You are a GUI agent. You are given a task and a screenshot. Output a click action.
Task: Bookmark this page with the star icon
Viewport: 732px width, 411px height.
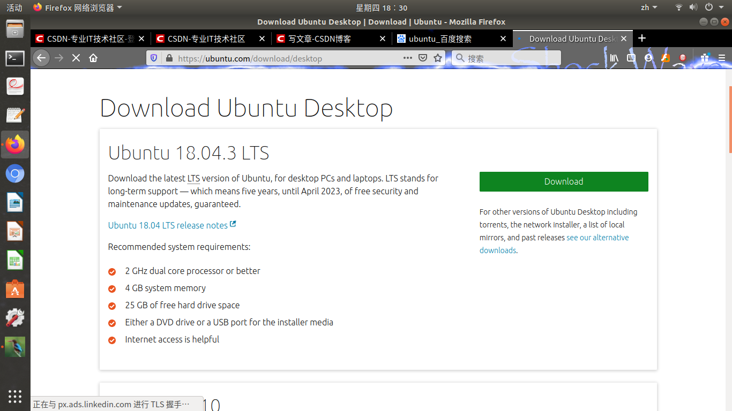pyautogui.click(x=438, y=58)
